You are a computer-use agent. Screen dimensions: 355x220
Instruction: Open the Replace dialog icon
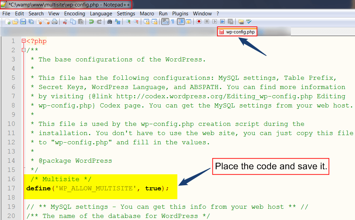(118, 22)
